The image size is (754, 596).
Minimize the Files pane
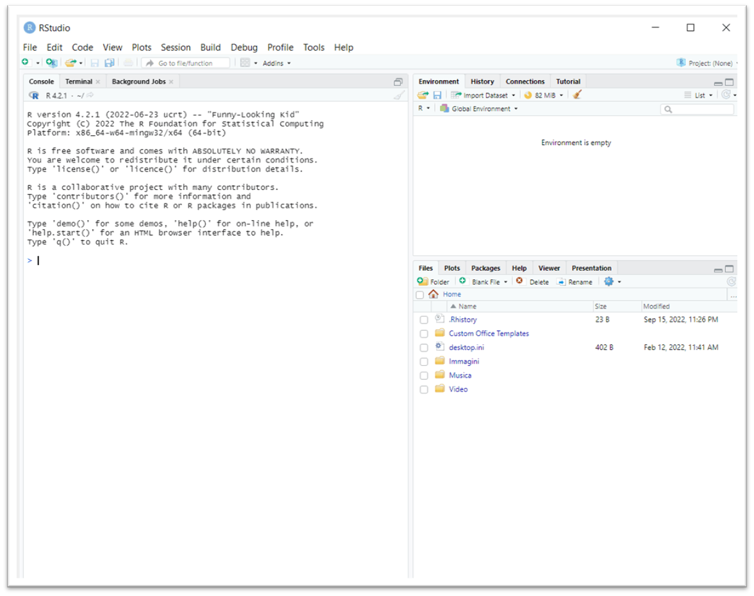[x=718, y=269]
